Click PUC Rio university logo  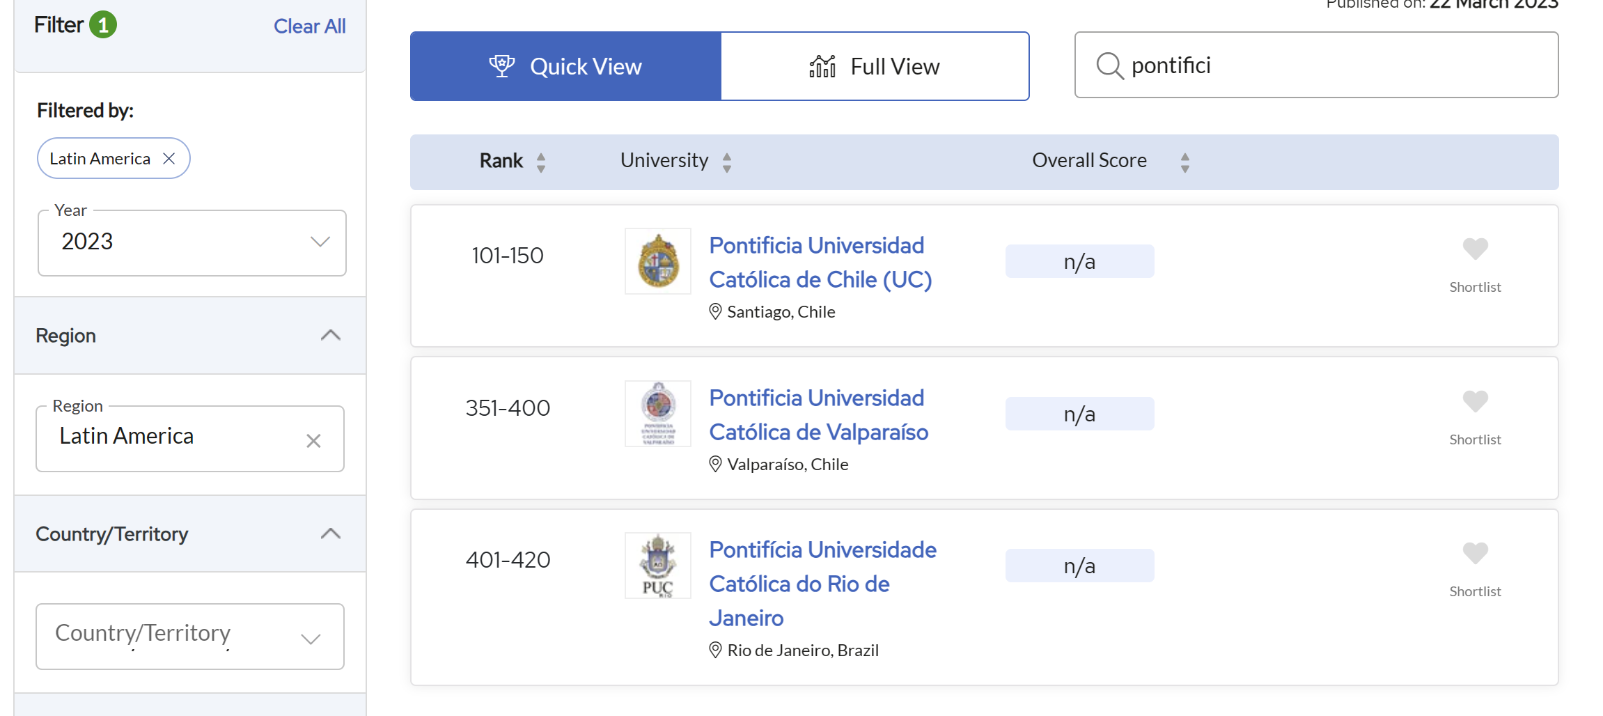[x=657, y=566]
